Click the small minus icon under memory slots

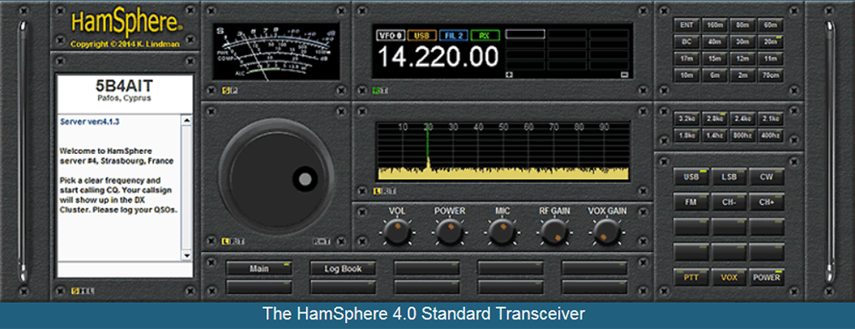(625, 74)
